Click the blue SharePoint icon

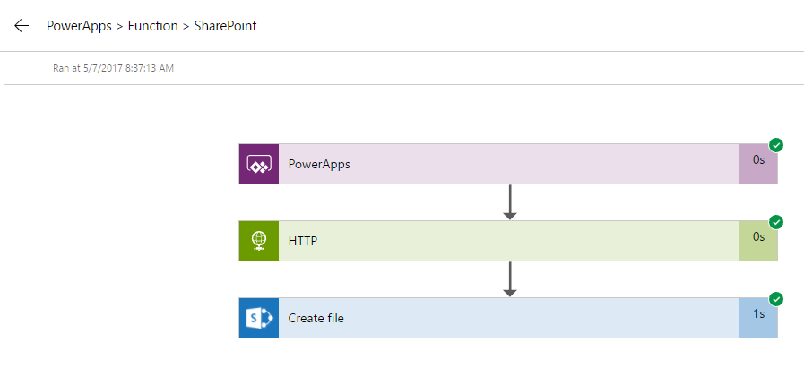(259, 318)
